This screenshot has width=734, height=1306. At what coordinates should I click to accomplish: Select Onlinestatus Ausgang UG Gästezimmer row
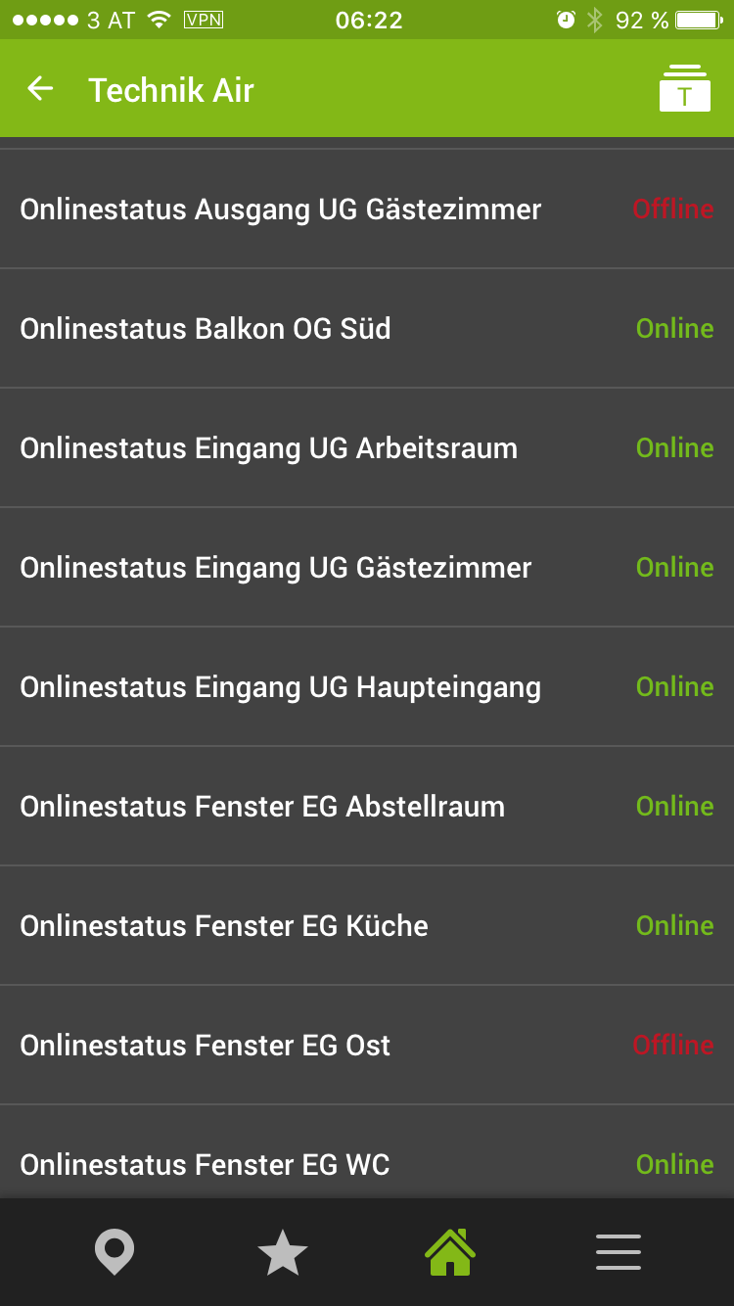(x=281, y=210)
